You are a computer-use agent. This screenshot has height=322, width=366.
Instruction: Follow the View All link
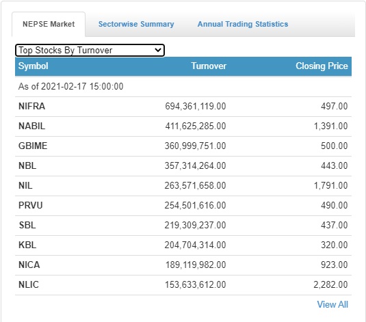point(332,304)
